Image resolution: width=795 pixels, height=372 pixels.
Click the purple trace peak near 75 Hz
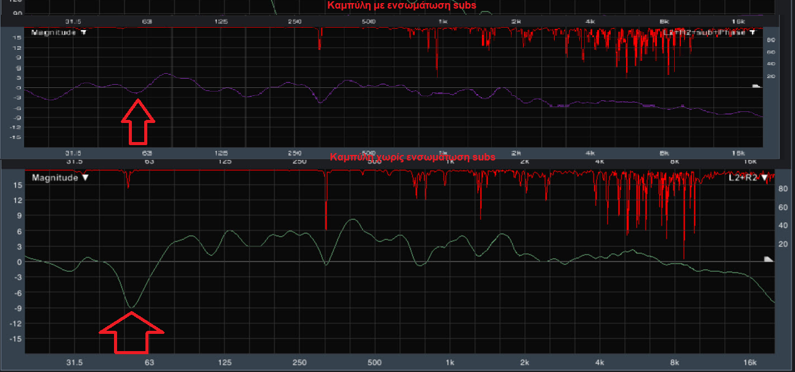click(x=166, y=74)
